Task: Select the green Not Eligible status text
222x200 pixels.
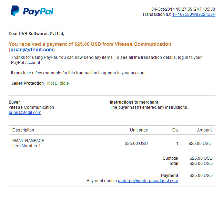Action: point(58,83)
